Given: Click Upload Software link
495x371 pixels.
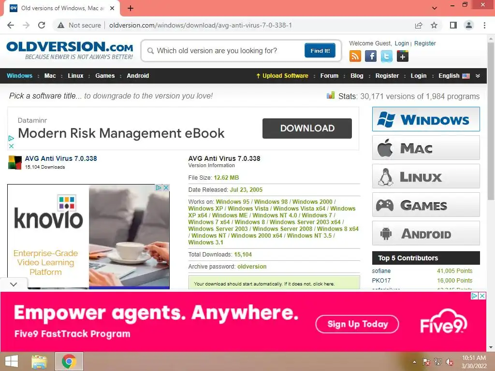Looking at the screenshot, I should [x=282, y=76].
